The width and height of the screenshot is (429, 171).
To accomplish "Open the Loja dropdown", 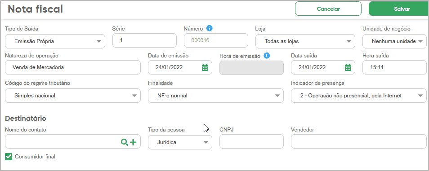I will pyautogui.click(x=305, y=41).
